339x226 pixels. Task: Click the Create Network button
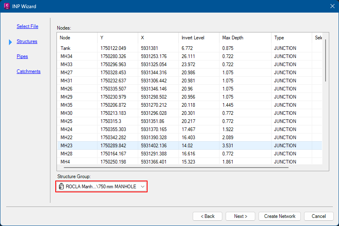280,216
